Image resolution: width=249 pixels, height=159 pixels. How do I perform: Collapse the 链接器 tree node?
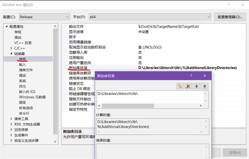(11, 54)
